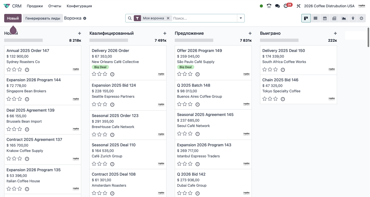Open user avatar menu in top right
370x197 pixels.
point(362,6)
